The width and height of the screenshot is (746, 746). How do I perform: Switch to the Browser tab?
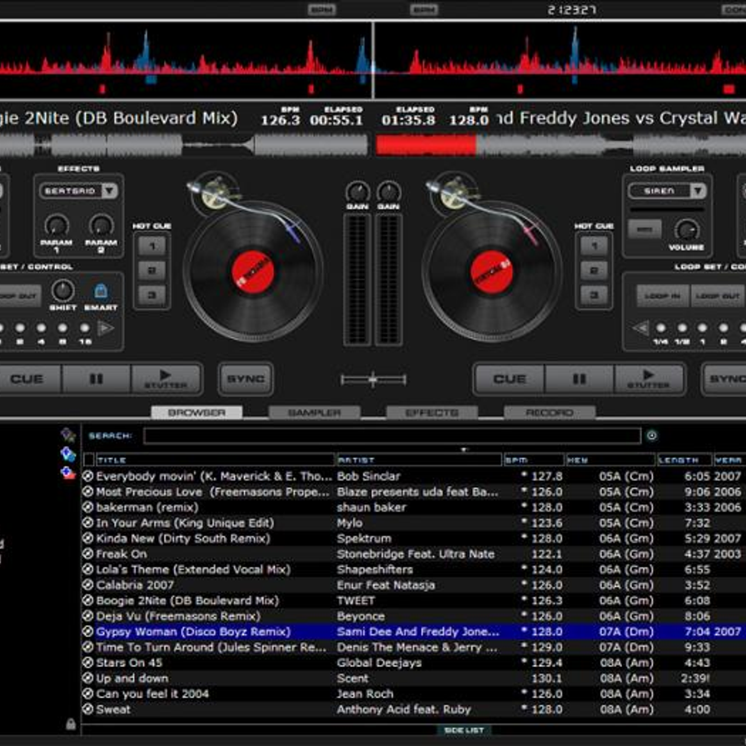click(196, 413)
